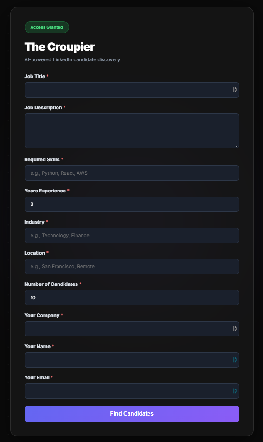Click the Job Description label
The height and width of the screenshot is (442, 263).
(43, 107)
